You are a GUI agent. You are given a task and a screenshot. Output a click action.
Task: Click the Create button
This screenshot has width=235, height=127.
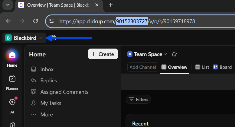103,54
